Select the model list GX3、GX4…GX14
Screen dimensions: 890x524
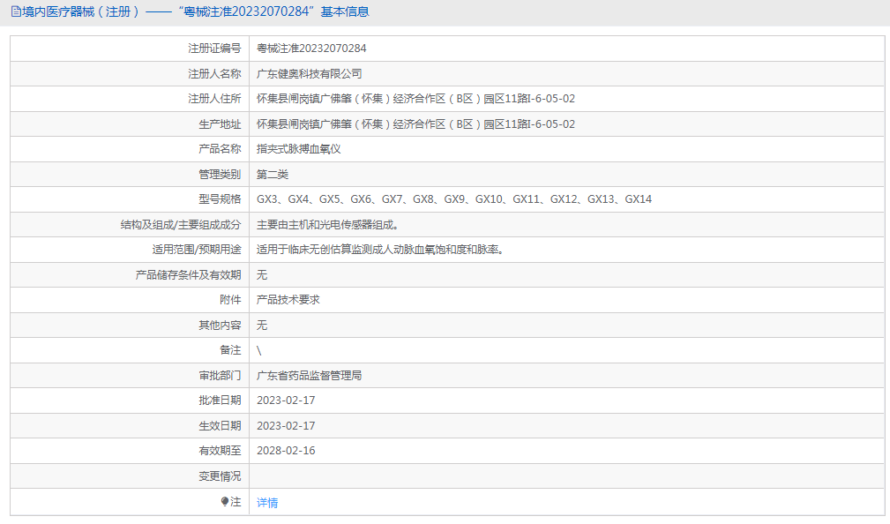(454, 199)
